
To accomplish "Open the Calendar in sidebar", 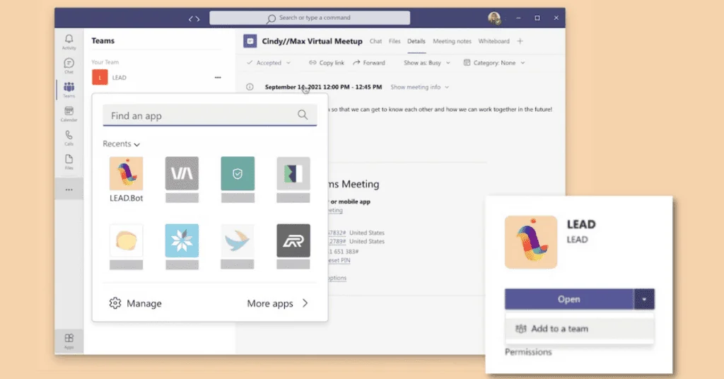I will (69, 114).
